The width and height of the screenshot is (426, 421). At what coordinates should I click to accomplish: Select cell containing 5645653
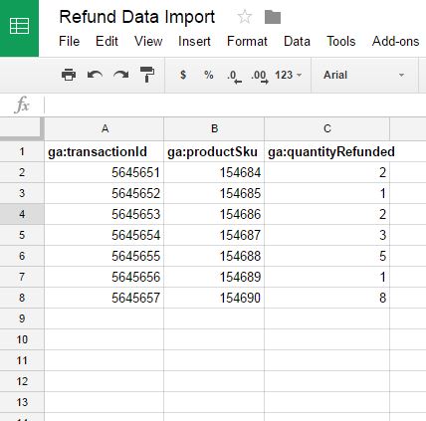[105, 214]
